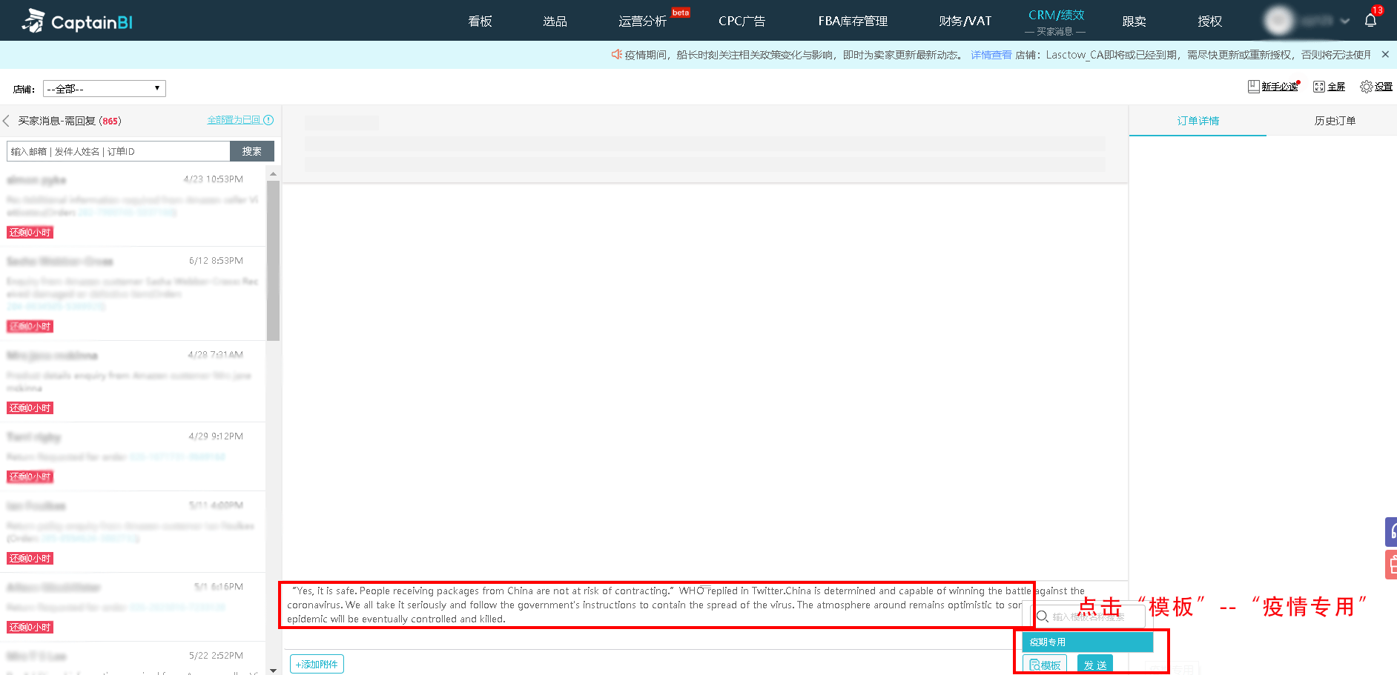Click the speaker announcement icon
The width and height of the screenshot is (1397, 675).
point(616,54)
